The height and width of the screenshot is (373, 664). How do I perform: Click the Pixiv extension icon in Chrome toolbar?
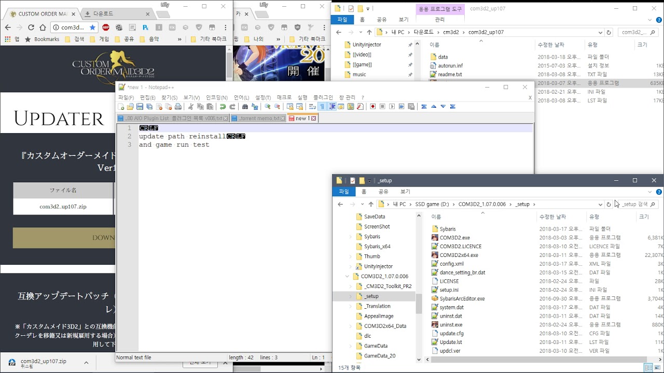(x=146, y=27)
